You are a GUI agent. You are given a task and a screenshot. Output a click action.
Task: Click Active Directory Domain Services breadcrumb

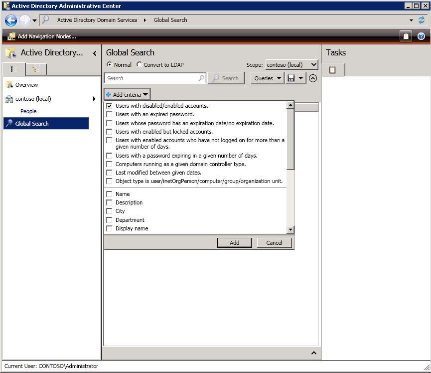97,20
